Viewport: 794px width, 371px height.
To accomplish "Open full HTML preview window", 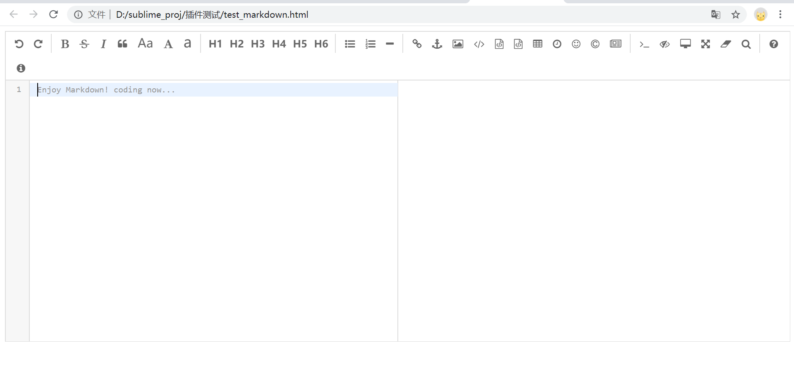I will coord(685,44).
